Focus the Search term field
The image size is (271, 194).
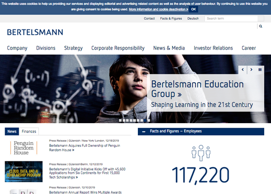(x=231, y=19)
